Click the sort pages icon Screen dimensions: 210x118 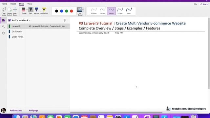[x=65, y=20]
